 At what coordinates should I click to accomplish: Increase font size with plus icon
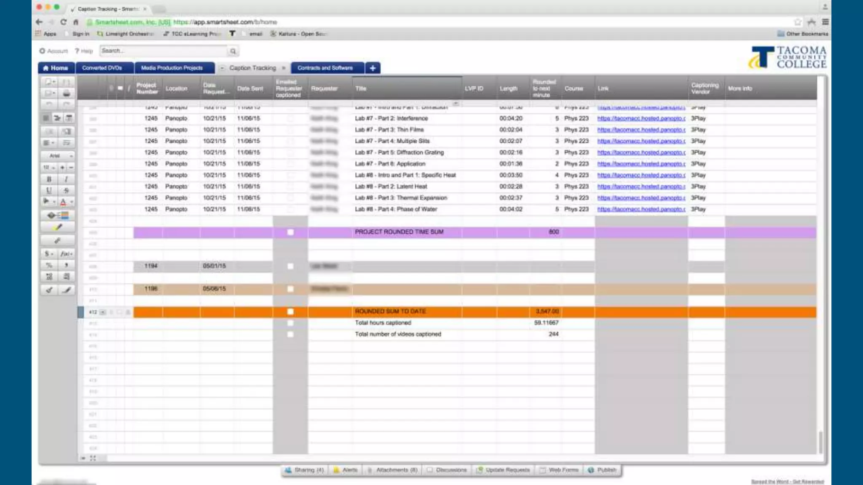click(62, 167)
